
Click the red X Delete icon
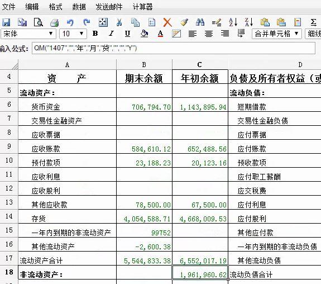(167, 22)
